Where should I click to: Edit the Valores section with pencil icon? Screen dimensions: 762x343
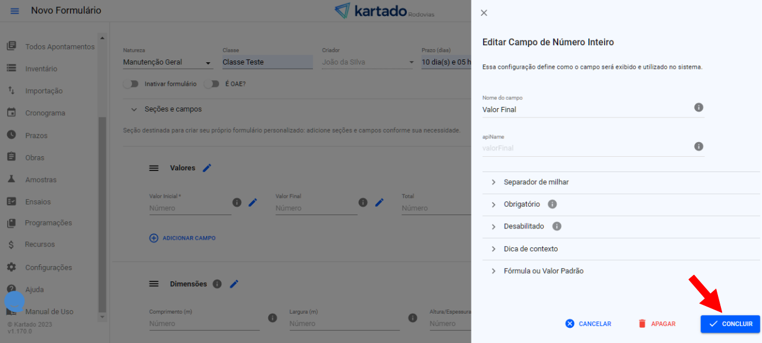click(x=207, y=168)
